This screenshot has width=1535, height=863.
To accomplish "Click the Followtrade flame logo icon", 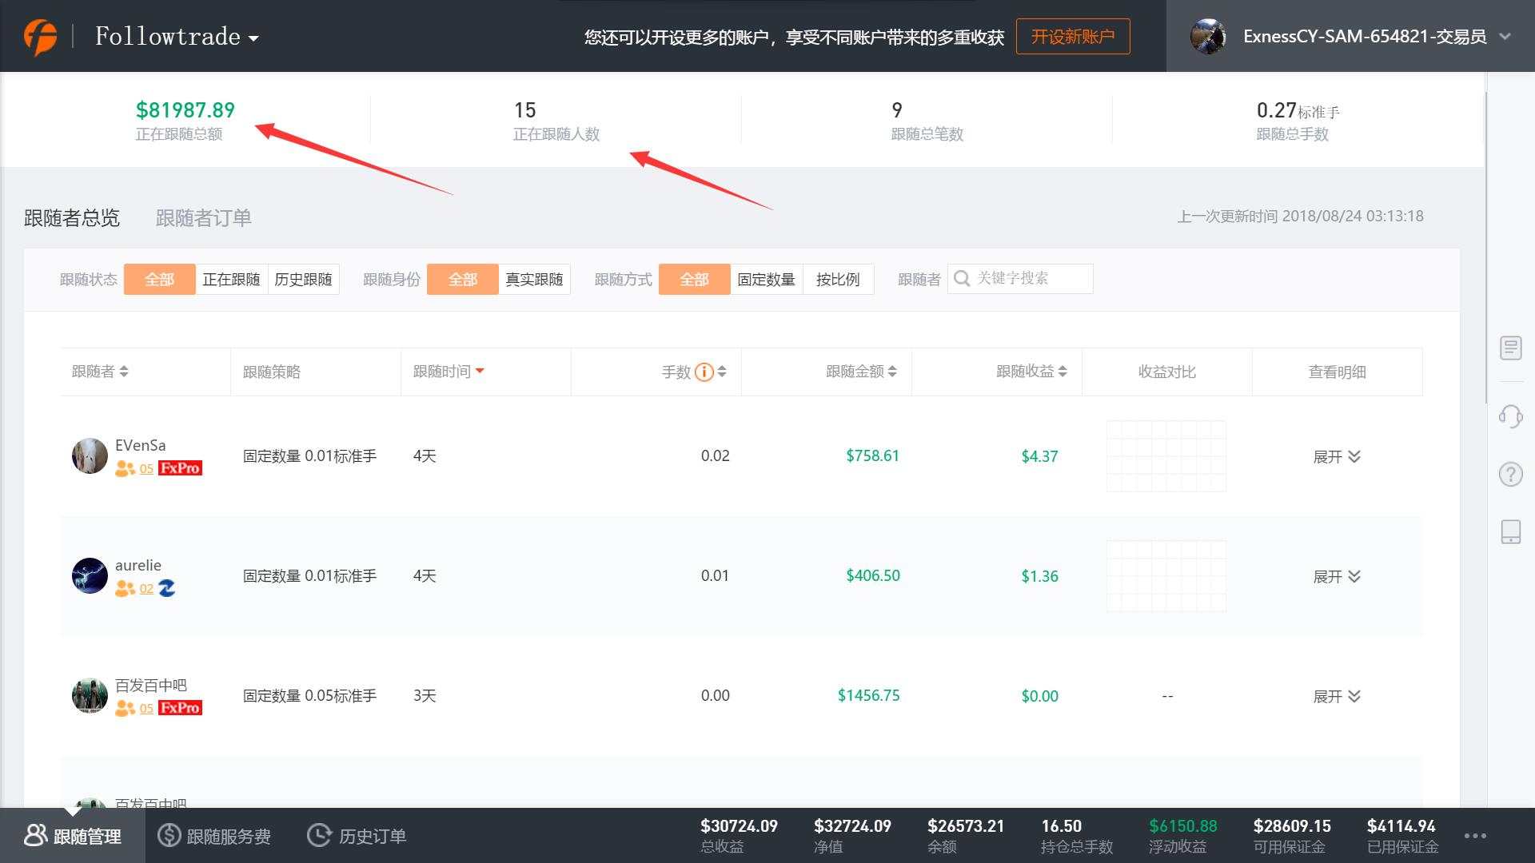I will click(x=40, y=37).
